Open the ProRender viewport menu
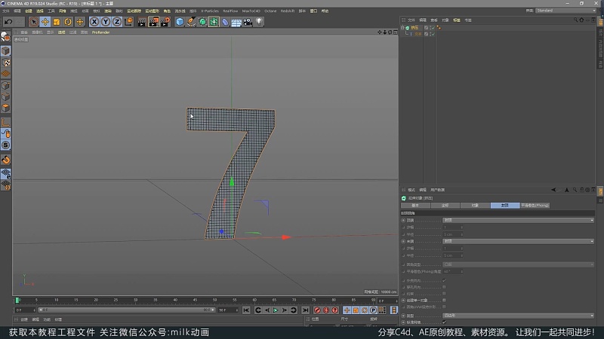 (x=100, y=32)
